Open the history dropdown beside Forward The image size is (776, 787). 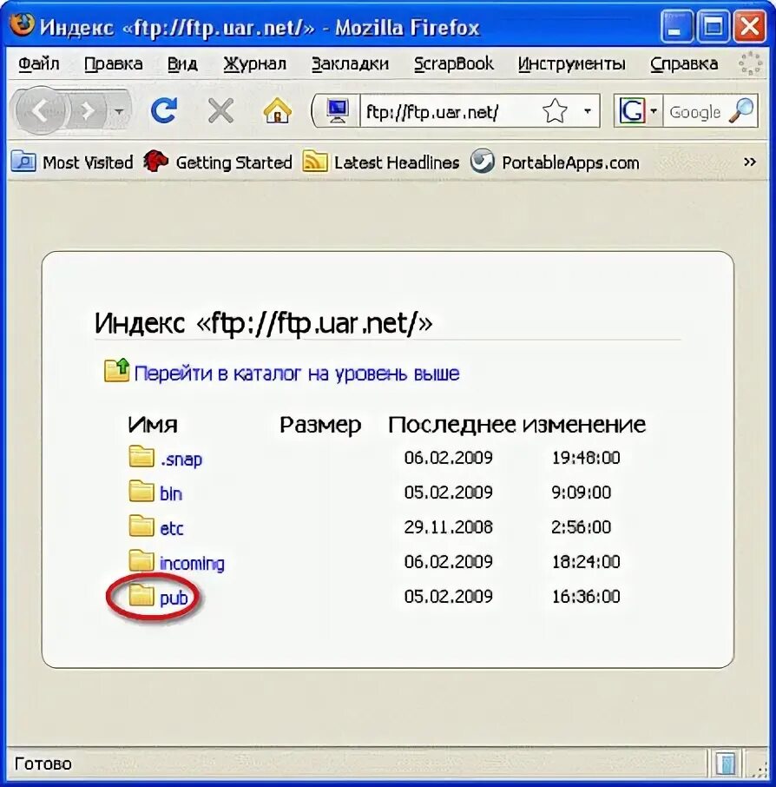pos(119,111)
